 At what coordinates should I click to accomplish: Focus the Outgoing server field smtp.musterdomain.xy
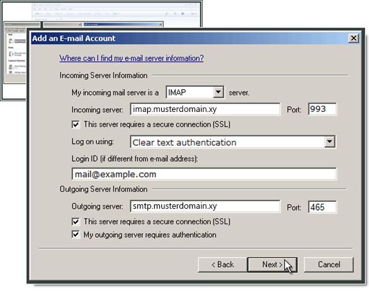pyautogui.click(x=205, y=206)
